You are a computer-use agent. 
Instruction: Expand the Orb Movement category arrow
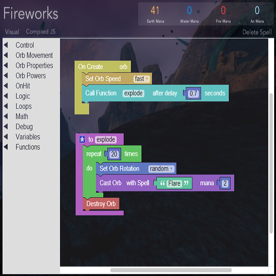tap(6, 55)
